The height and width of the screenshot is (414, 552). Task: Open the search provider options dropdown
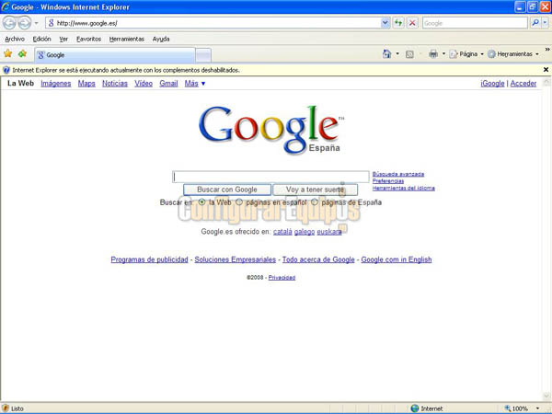pos(545,23)
